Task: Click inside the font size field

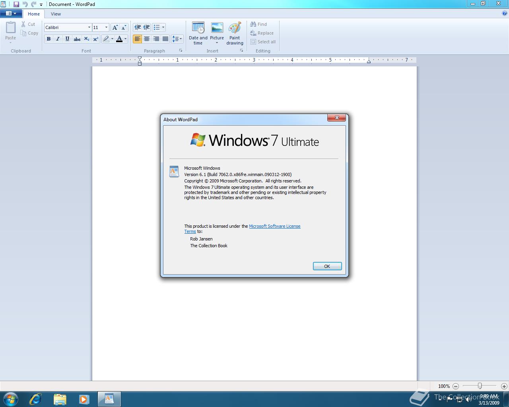Action: point(98,27)
